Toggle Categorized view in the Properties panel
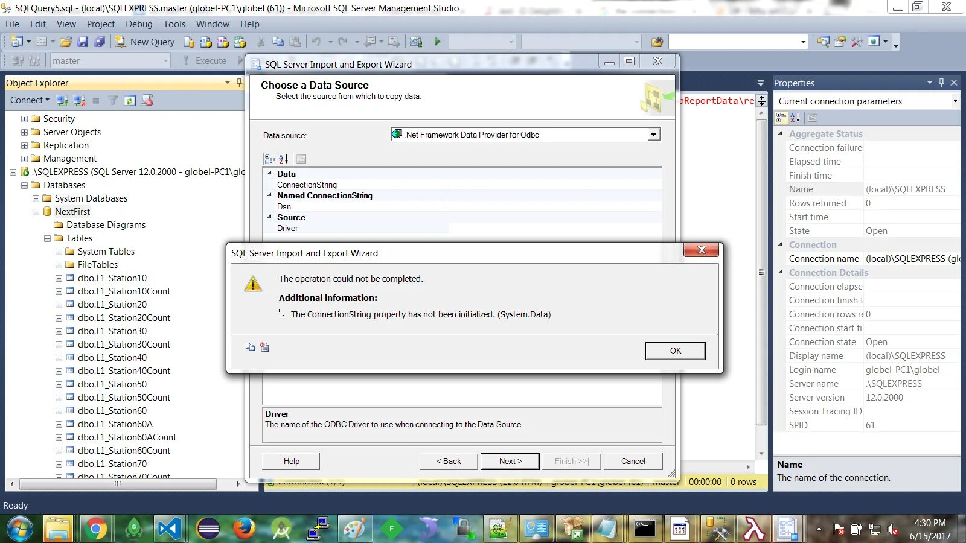This screenshot has height=543, width=966. [x=782, y=118]
